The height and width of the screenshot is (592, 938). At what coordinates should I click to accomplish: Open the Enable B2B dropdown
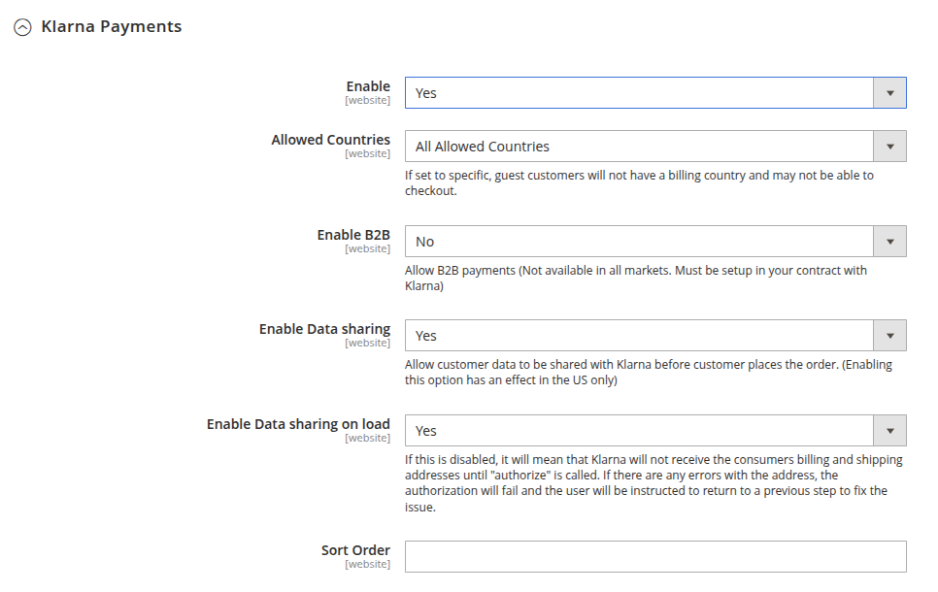(x=655, y=241)
